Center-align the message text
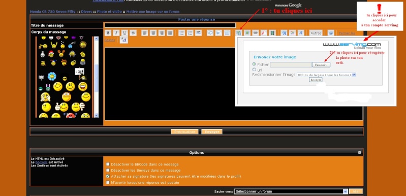Viewport: 406px width, 196px height. click(x=153, y=33)
